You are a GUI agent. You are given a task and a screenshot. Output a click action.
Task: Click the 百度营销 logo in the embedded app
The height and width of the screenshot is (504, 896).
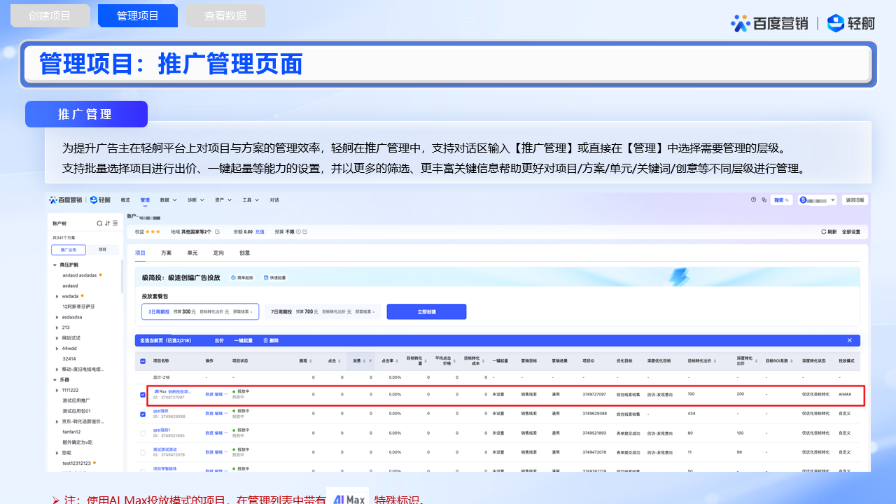66,199
